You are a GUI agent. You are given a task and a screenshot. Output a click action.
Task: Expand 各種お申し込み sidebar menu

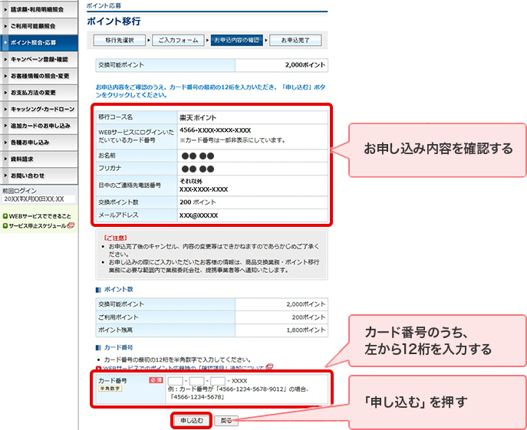[39, 142]
